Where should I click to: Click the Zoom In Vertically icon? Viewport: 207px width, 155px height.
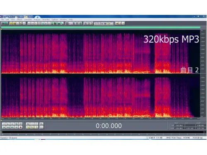pos(41,124)
